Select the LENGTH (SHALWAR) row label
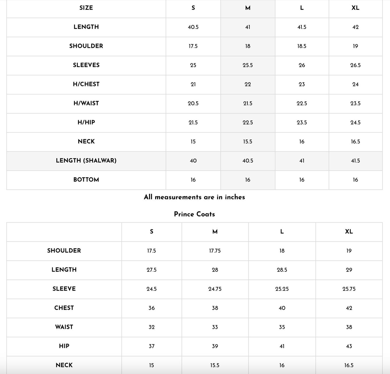This screenshot has width=390, height=374. click(x=86, y=161)
